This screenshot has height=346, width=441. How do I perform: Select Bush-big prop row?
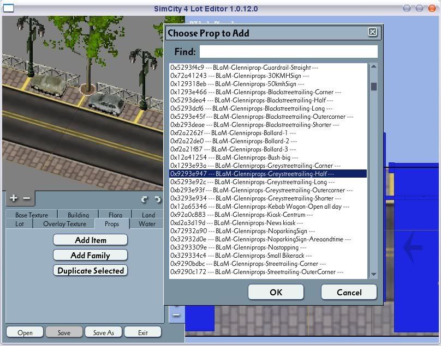[269, 157]
